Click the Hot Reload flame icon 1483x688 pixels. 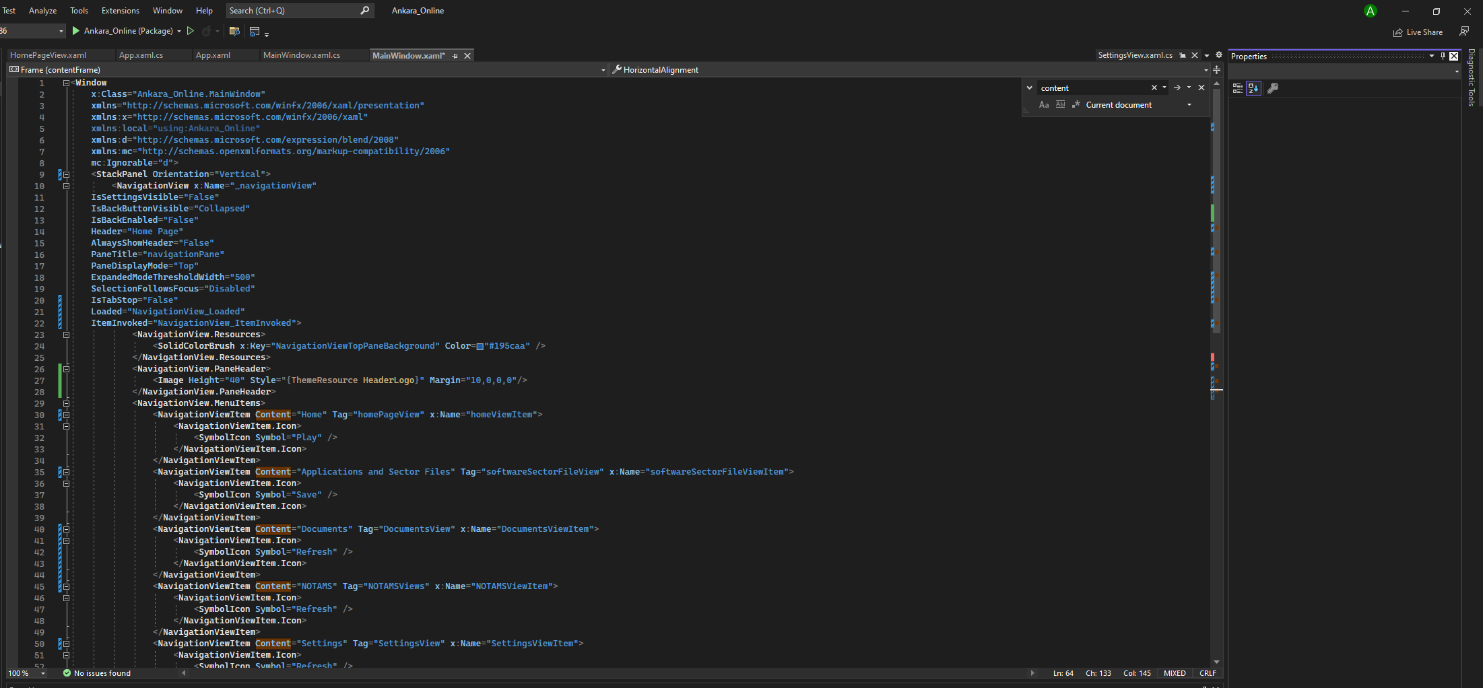point(206,31)
